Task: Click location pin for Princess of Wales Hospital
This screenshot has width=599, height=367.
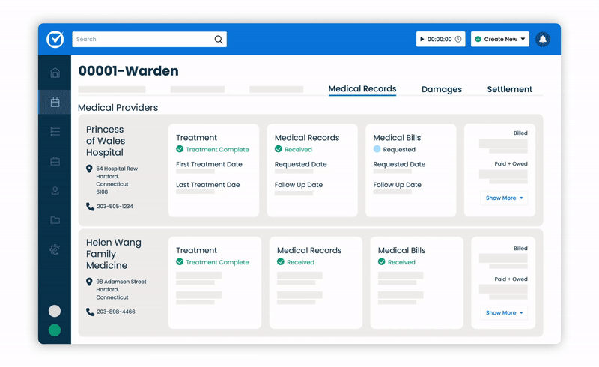Action: point(89,169)
